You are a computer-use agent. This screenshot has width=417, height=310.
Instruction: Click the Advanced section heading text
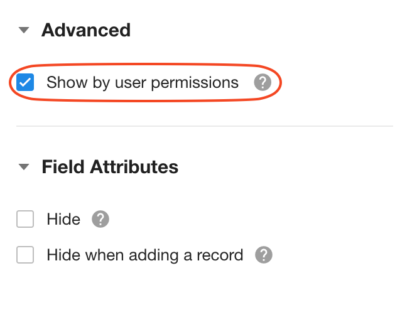[x=86, y=30]
